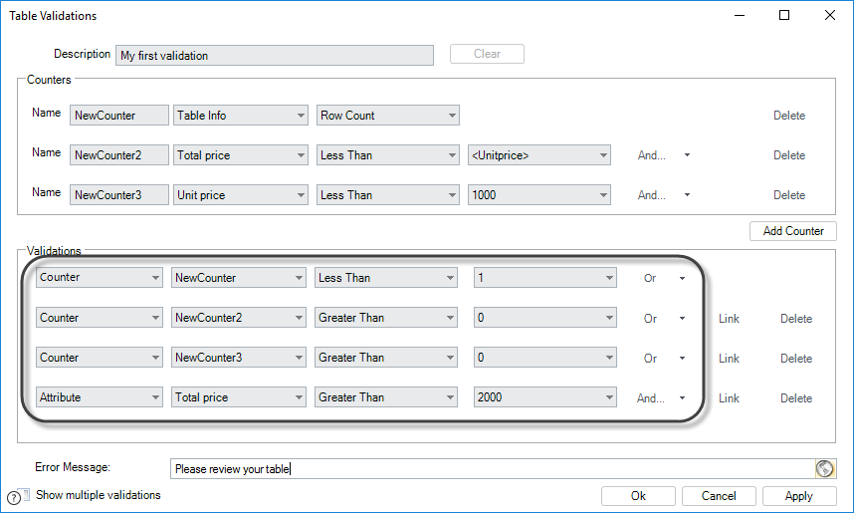Open Greater Than dropdown in NewCounter3 validation

pos(386,357)
